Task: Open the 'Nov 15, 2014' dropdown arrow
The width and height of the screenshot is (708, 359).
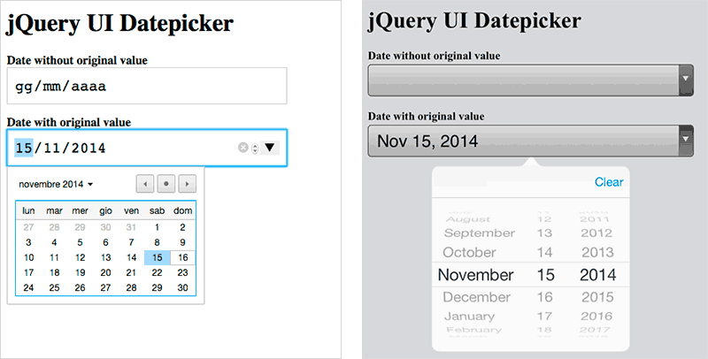Action: click(685, 140)
